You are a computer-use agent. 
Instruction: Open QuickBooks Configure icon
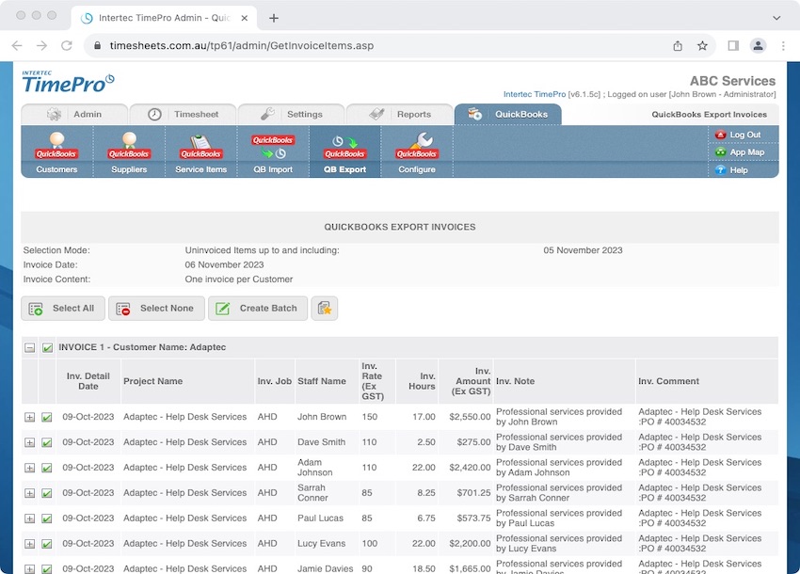(417, 152)
